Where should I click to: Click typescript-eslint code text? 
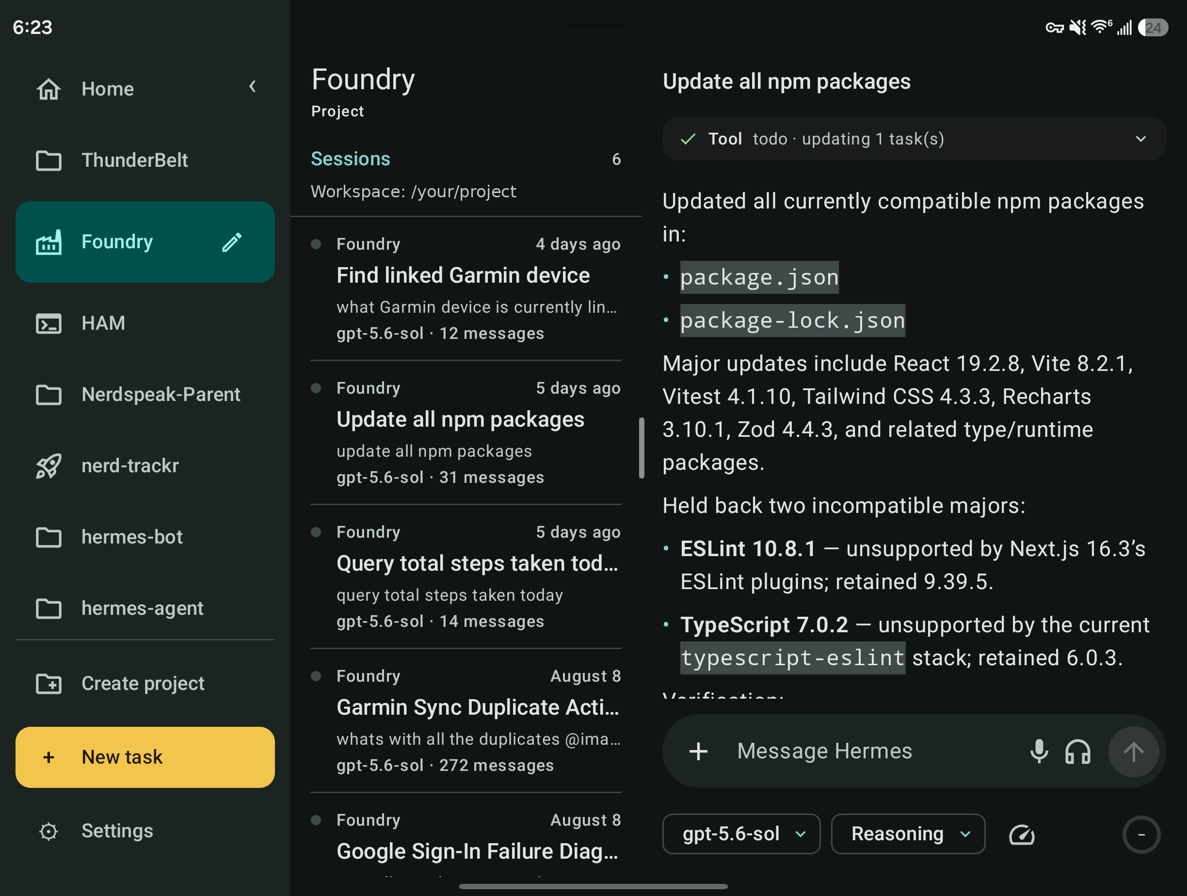coord(792,658)
